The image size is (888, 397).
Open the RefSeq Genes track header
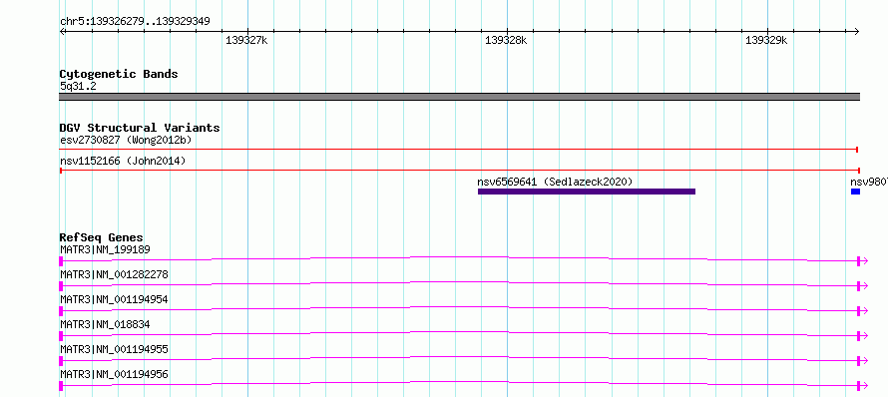tap(102, 237)
